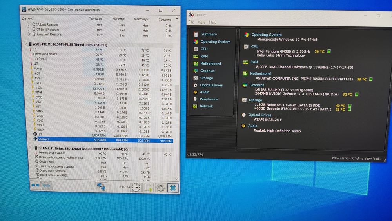Collapse ASUS PRIME B250M-PLUS sensor group
Image resolution: width=392 pixels, height=221 pixels.
(x=25, y=44)
